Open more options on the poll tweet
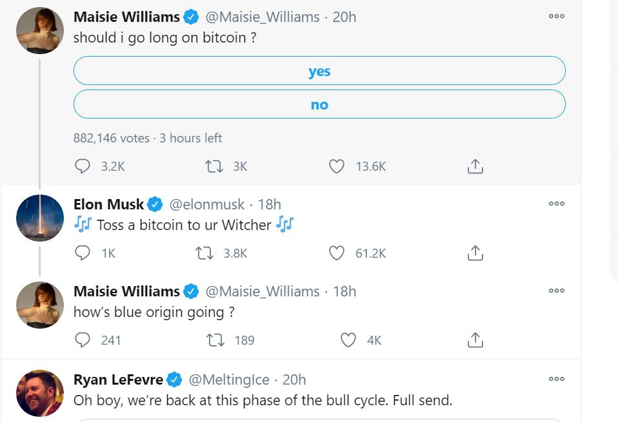This screenshot has height=422, width=618. [556, 17]
